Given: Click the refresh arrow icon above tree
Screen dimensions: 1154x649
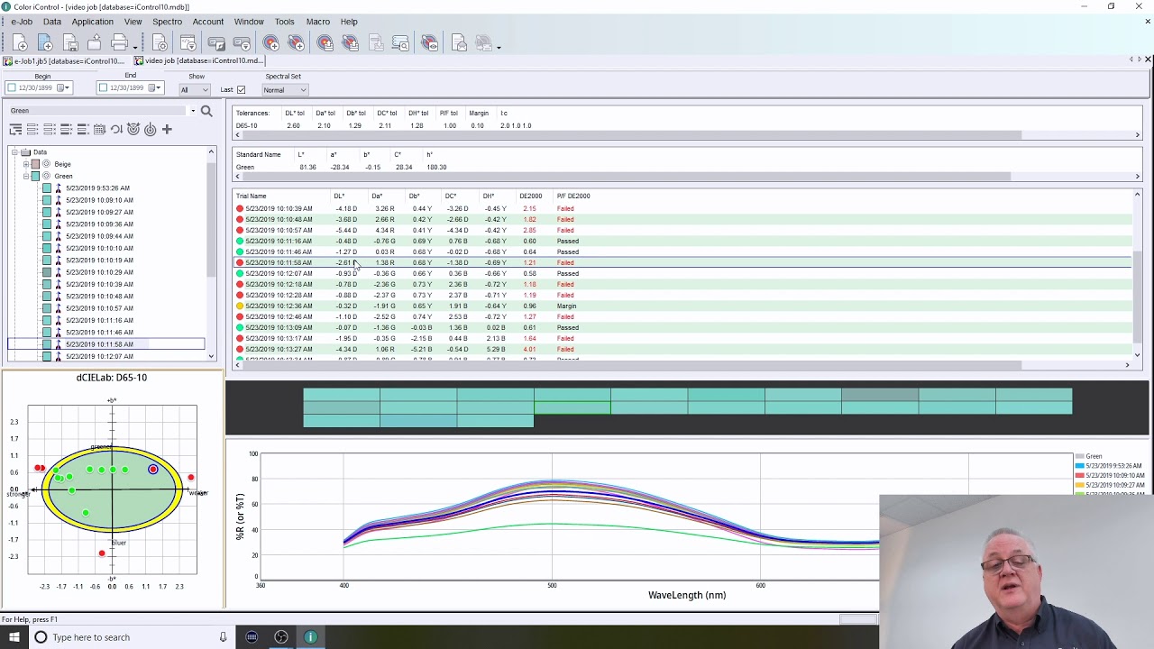Looking at the screenshot, I should click(x=116, y=130).
